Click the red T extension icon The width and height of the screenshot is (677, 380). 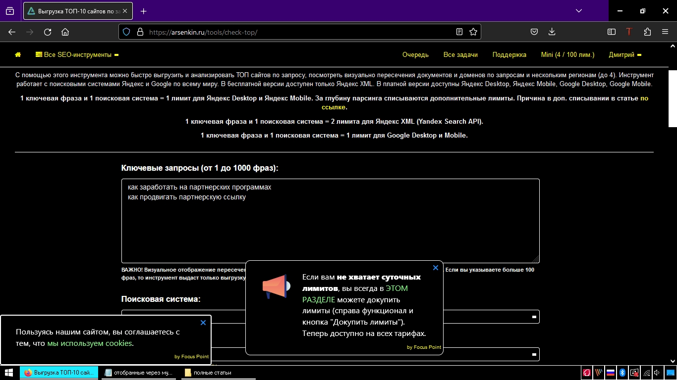[x=629, y=32]
